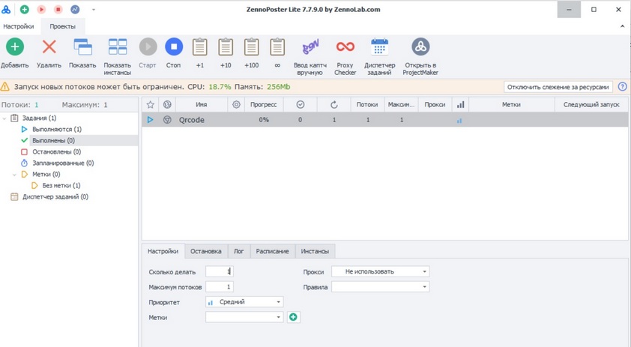Viewport: 631px width, 347px height.
Task: Click the yellow warning triangle icon
Action: coord(4,86)
